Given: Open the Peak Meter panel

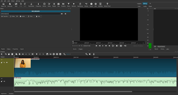Looking at the screenshot, I should click(x=31, y=5).
